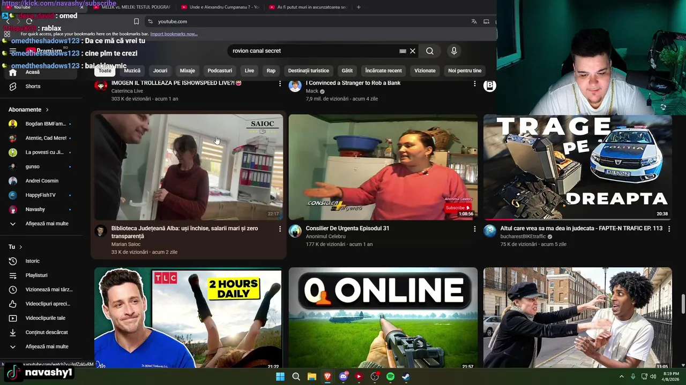Select the Încărcate recent filter chip
Image resolution: width=686 pixels, height=385 pixels.
pyautogui.click(x=383, y=71)
